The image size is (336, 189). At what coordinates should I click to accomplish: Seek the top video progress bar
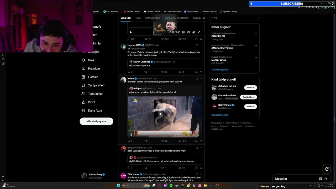(x=165, y=28)
